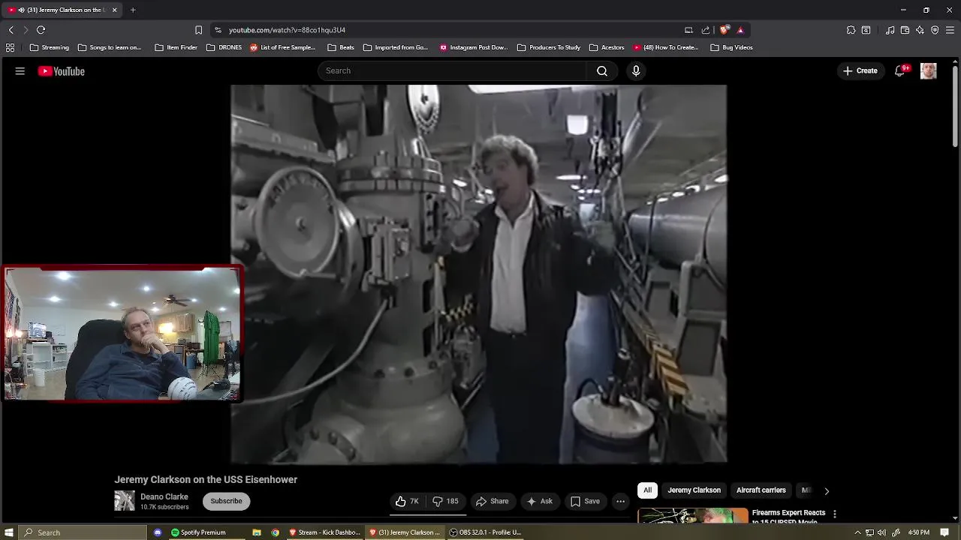Click the share page icon in address bar
The height and width of the screenshot is (540, 961).
[706, 30]
